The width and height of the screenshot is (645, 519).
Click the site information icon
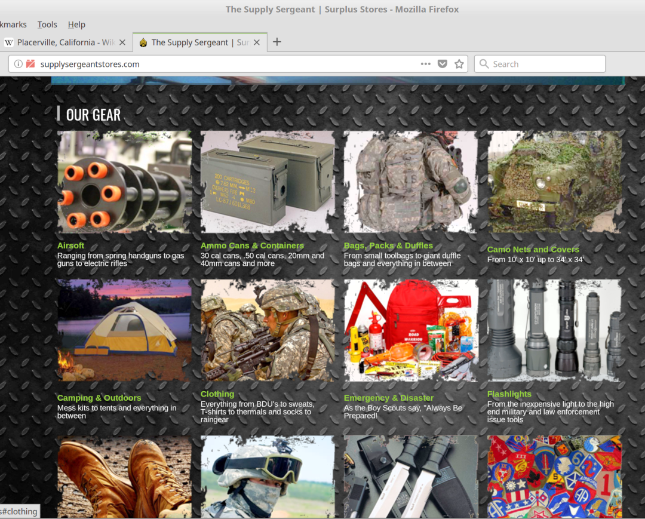(19, 64)
